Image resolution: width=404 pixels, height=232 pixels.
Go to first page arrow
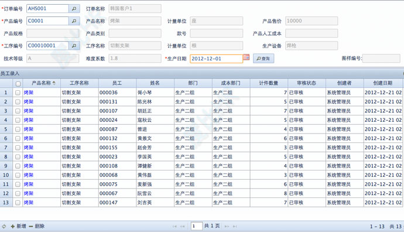(x=174, y=226)
